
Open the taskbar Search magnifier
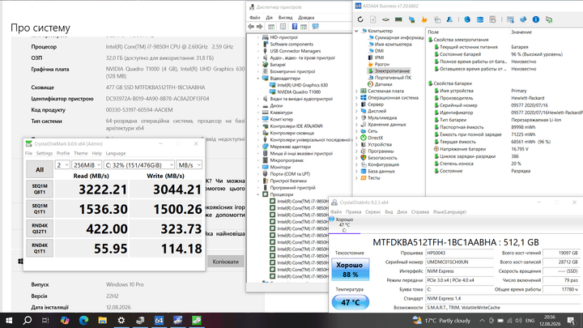[28, 320]
